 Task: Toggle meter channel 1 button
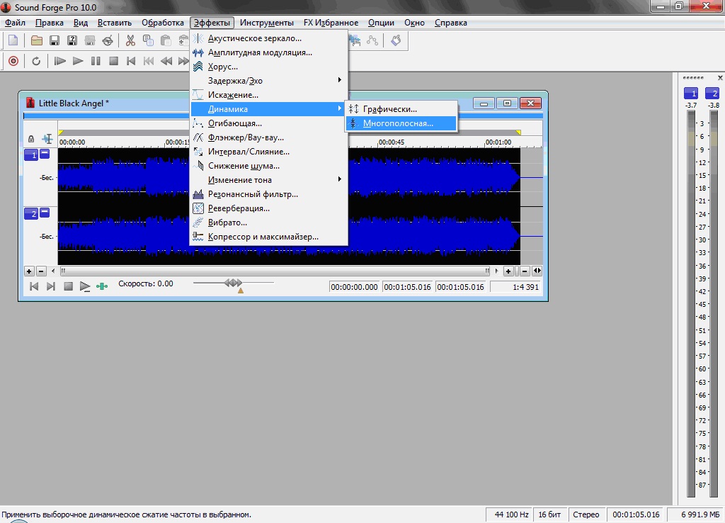691,93
